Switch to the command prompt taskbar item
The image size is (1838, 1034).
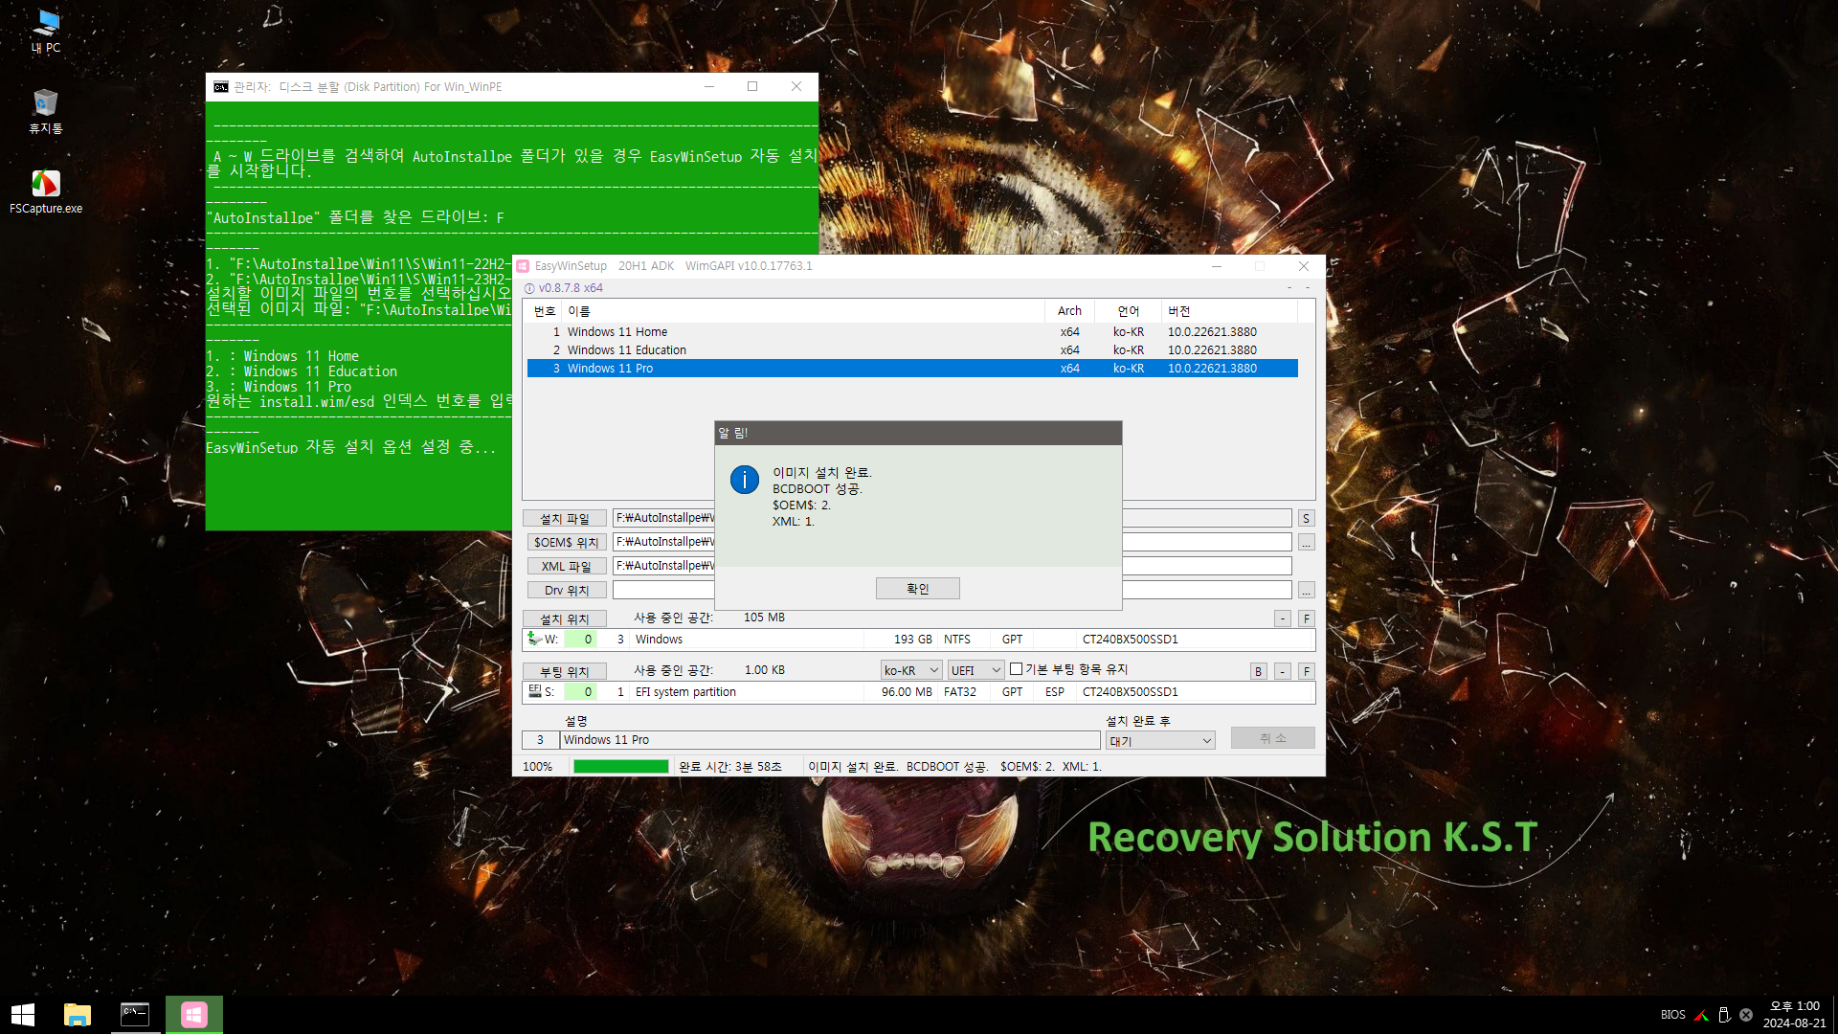(135, 1015)
